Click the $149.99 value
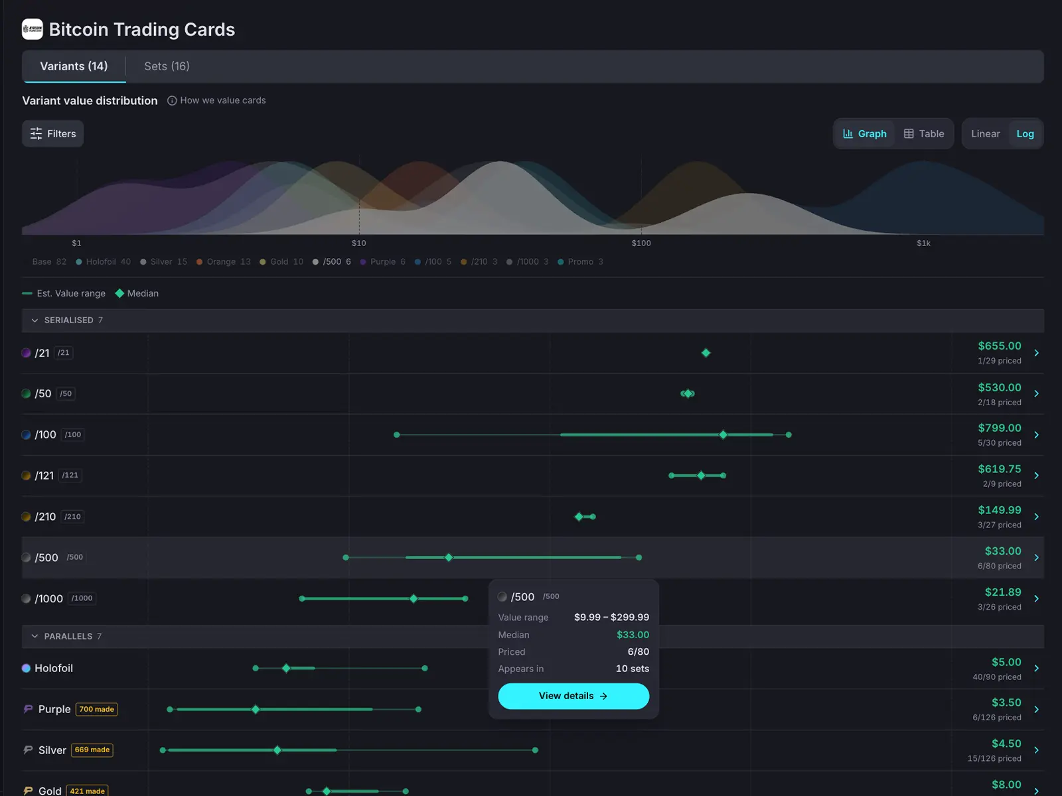 (1000, 510)
